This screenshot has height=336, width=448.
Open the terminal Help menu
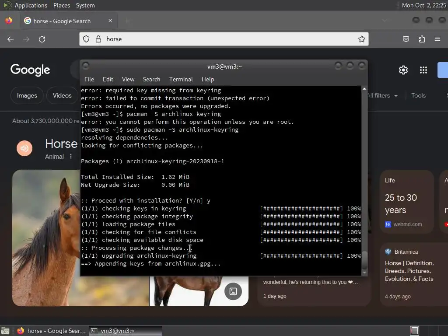208,80
